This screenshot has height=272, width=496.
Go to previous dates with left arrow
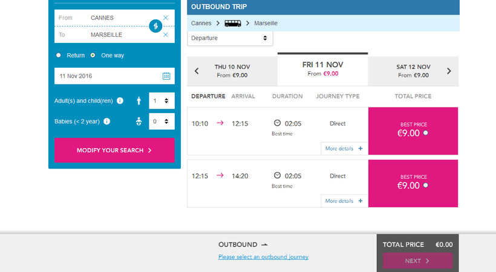[x=197, y=71]
